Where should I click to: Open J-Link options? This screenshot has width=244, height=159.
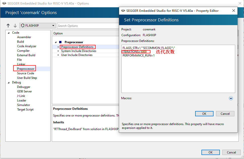coord(21,96)
